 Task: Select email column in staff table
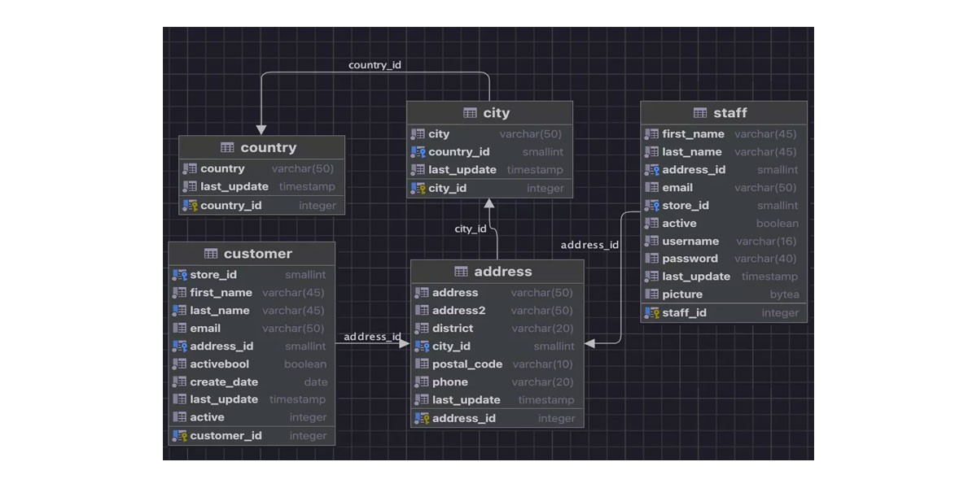point(725,188)
